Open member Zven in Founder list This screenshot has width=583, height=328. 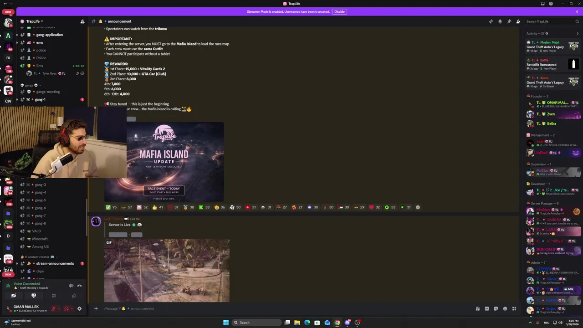(552, 114)
